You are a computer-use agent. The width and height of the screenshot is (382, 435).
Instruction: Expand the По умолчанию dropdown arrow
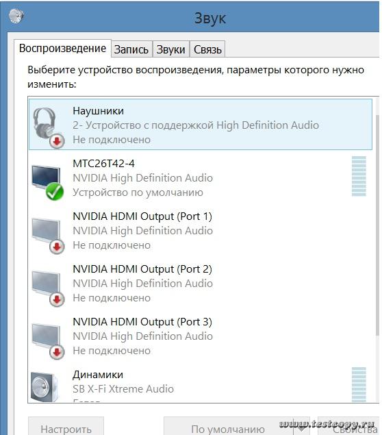click(x=301, y=427)
